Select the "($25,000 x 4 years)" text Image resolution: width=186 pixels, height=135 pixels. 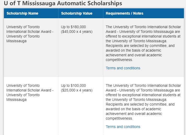(x=77, y=90)
